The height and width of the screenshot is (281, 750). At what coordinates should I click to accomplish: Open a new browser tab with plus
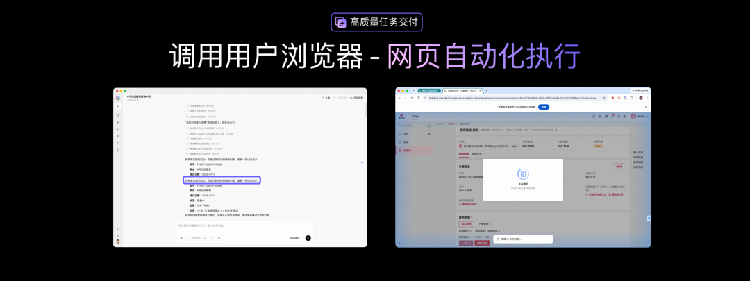[x=486, y=90]
